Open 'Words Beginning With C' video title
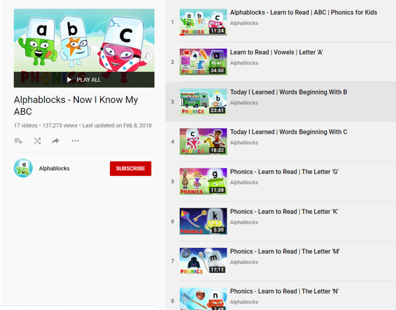396x310 pixels. click(289, 132)
